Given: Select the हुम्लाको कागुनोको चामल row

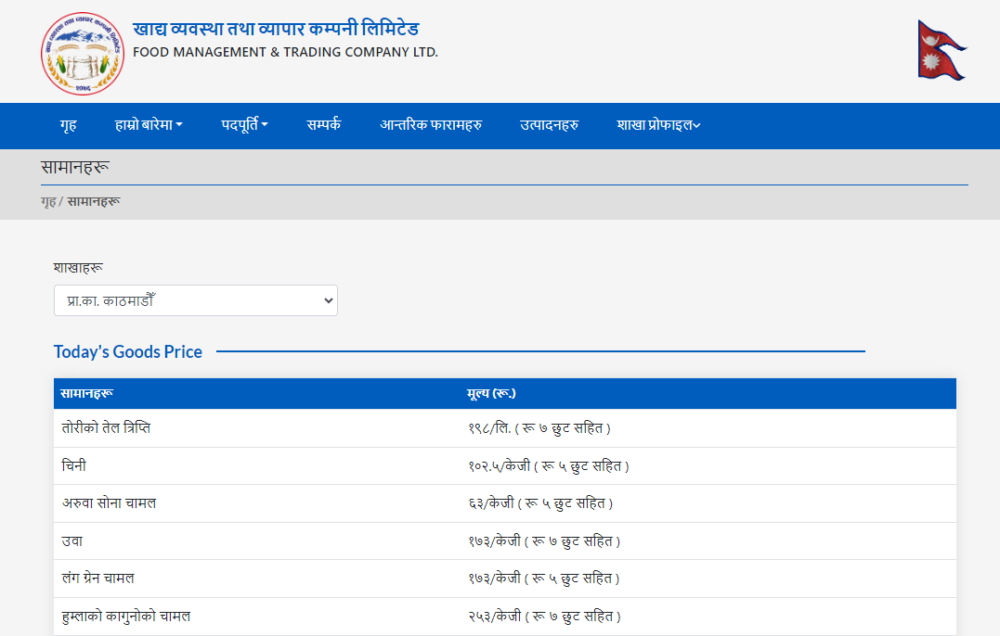Looking at the screenshot, I should click(x=126, y=617).
